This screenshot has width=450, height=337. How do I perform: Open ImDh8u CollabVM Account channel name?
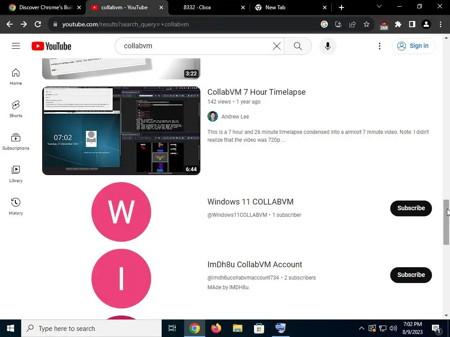[254, 265]
